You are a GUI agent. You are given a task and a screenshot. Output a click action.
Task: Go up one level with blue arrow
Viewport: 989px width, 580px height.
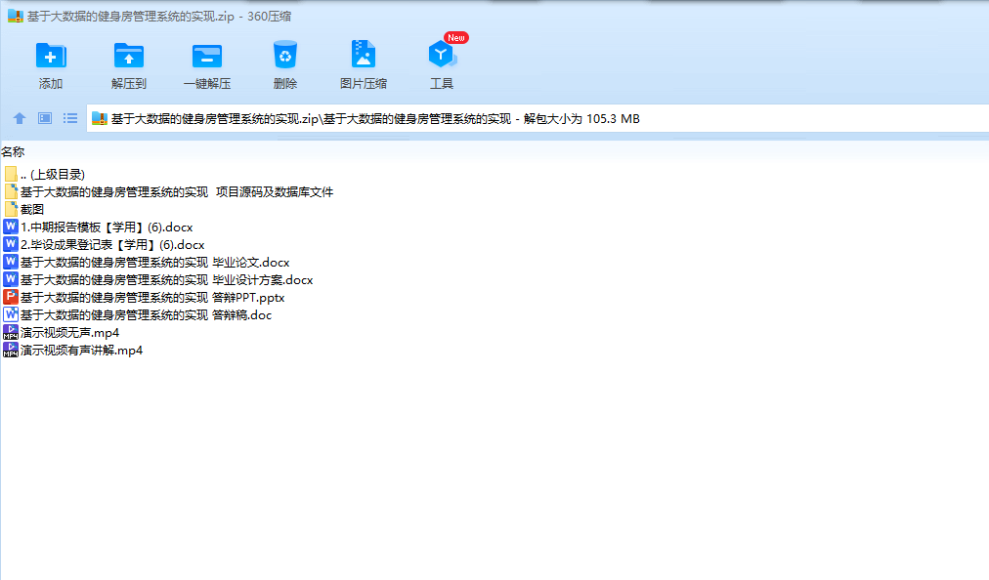tap(20, 118)
